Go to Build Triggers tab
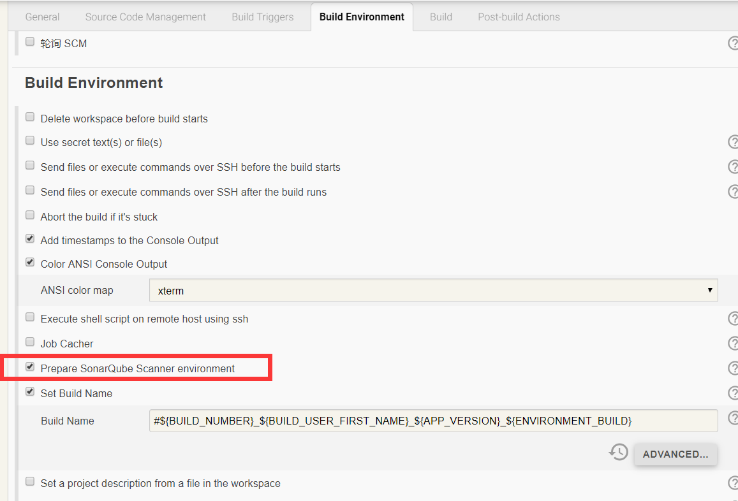Viewport: 738px width, 501px height. point(263,17)
